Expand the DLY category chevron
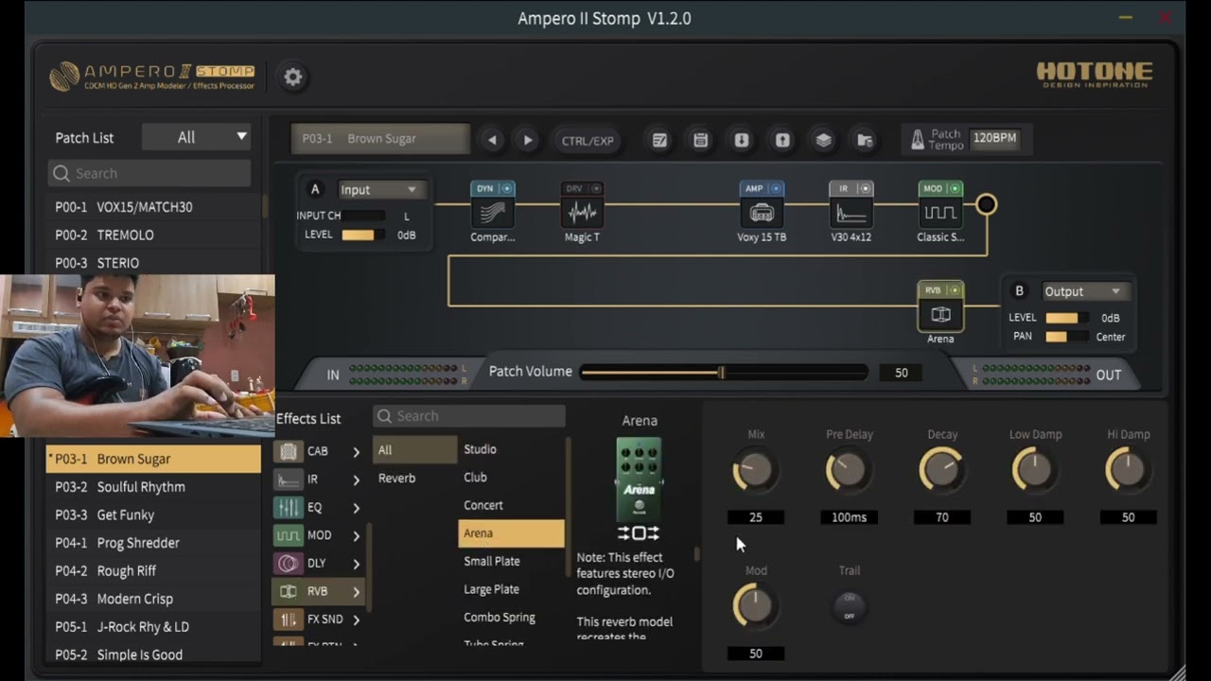This screenshot has width=1211, height=681. 356,564
